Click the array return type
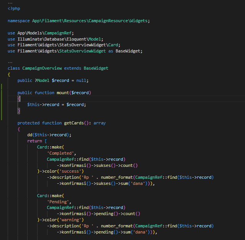 pos(100,123)
